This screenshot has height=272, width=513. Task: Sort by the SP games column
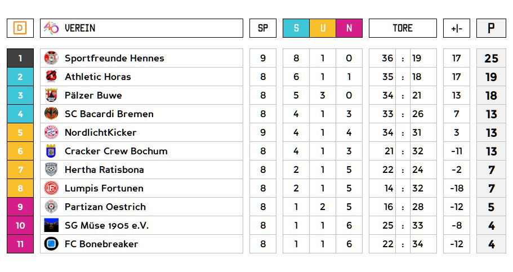263,28
